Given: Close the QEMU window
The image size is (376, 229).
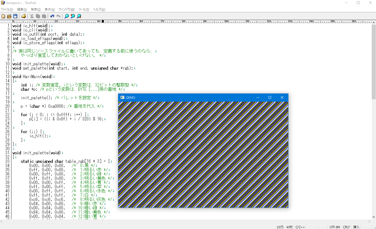Looking at the screenshot, I should 282,97.
